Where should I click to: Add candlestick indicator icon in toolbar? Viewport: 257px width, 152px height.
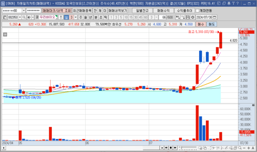pyautogui.click(x=178, y=17)
